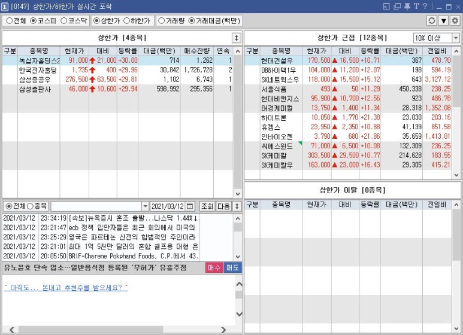This screenshot has height=335, width=463.
Task: Click the red triangle in 현대건설우 row
Action: coord(335,60)
